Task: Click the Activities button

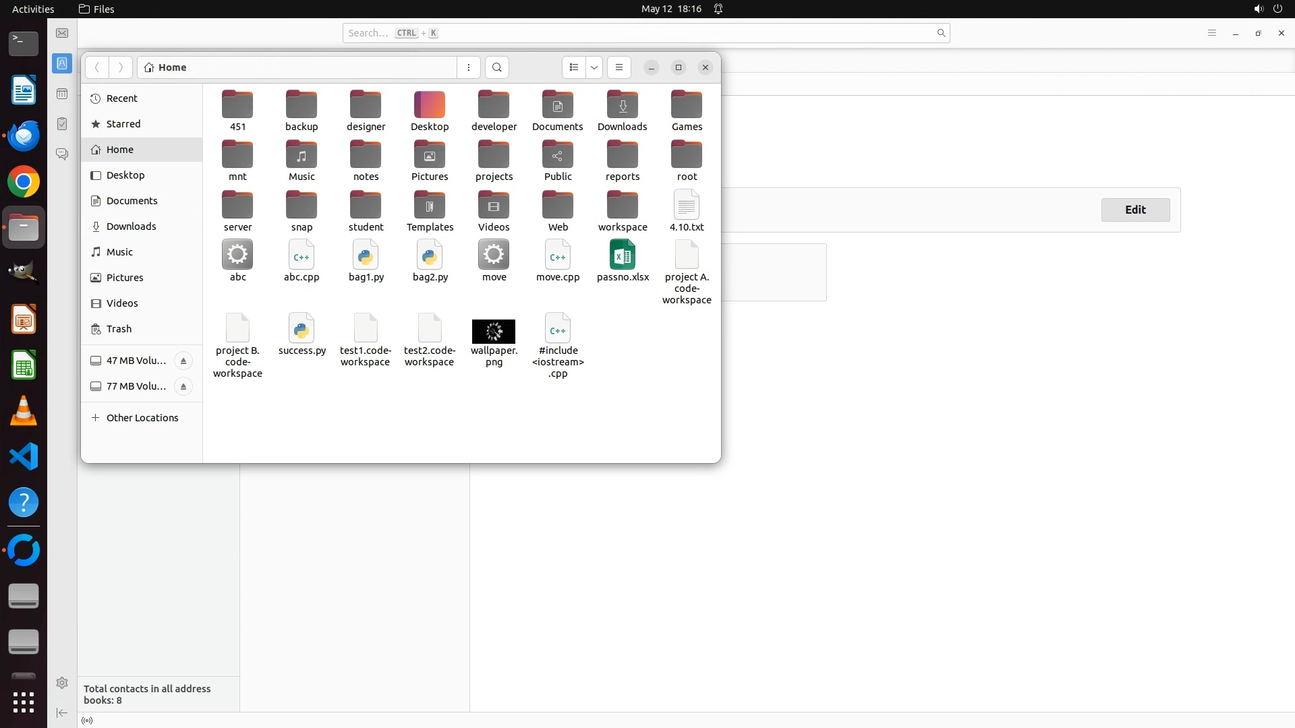Action: tap(33, 9)
